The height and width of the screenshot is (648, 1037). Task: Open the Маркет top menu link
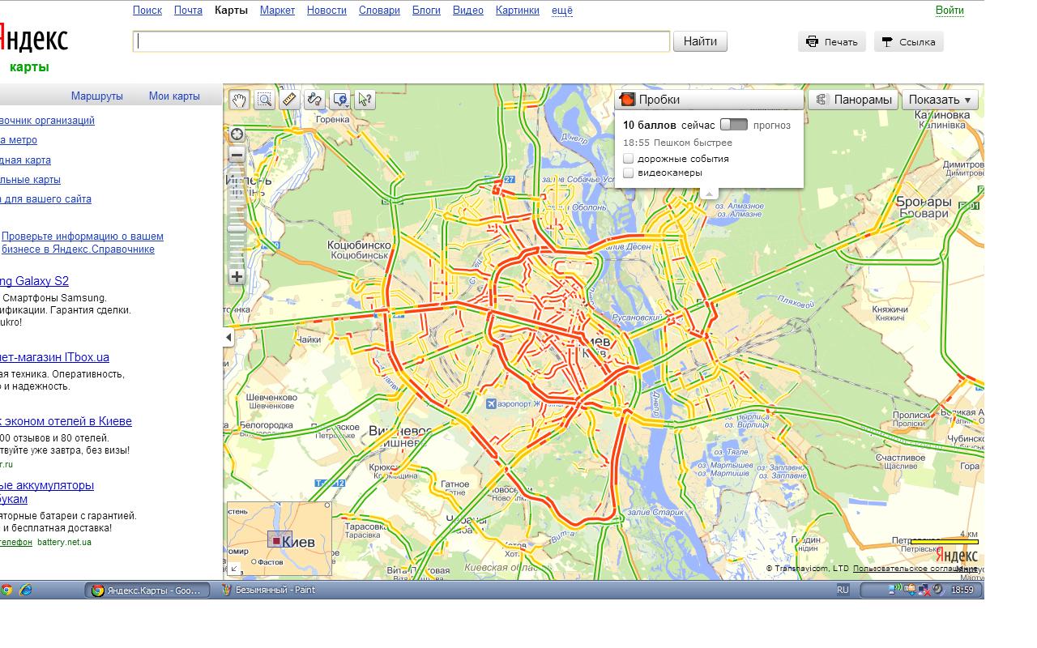pyautogui.click(x=277, y=11)
